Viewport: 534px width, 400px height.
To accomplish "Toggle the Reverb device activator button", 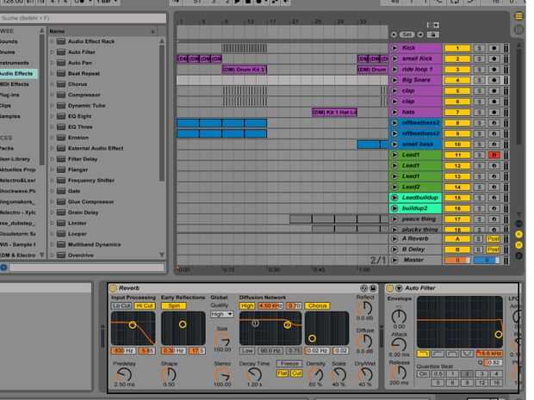I will coord(114,288).
